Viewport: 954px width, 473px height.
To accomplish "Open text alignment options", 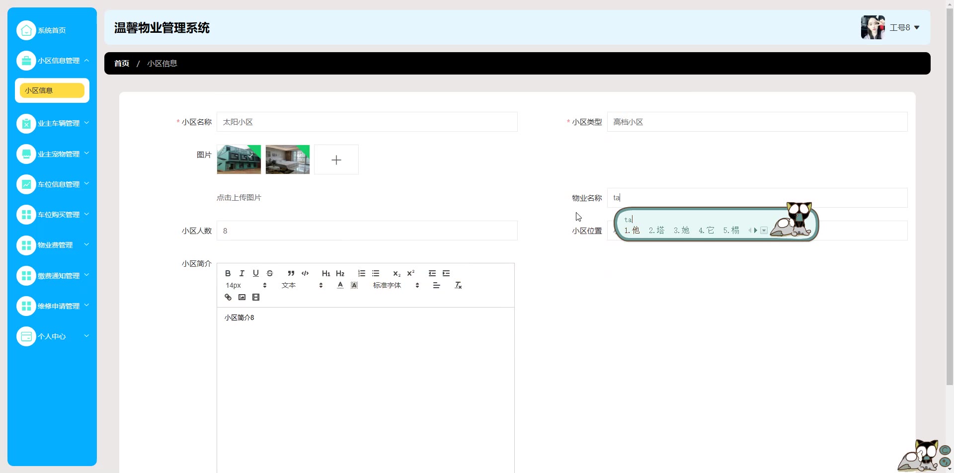I will click(437, 285).
